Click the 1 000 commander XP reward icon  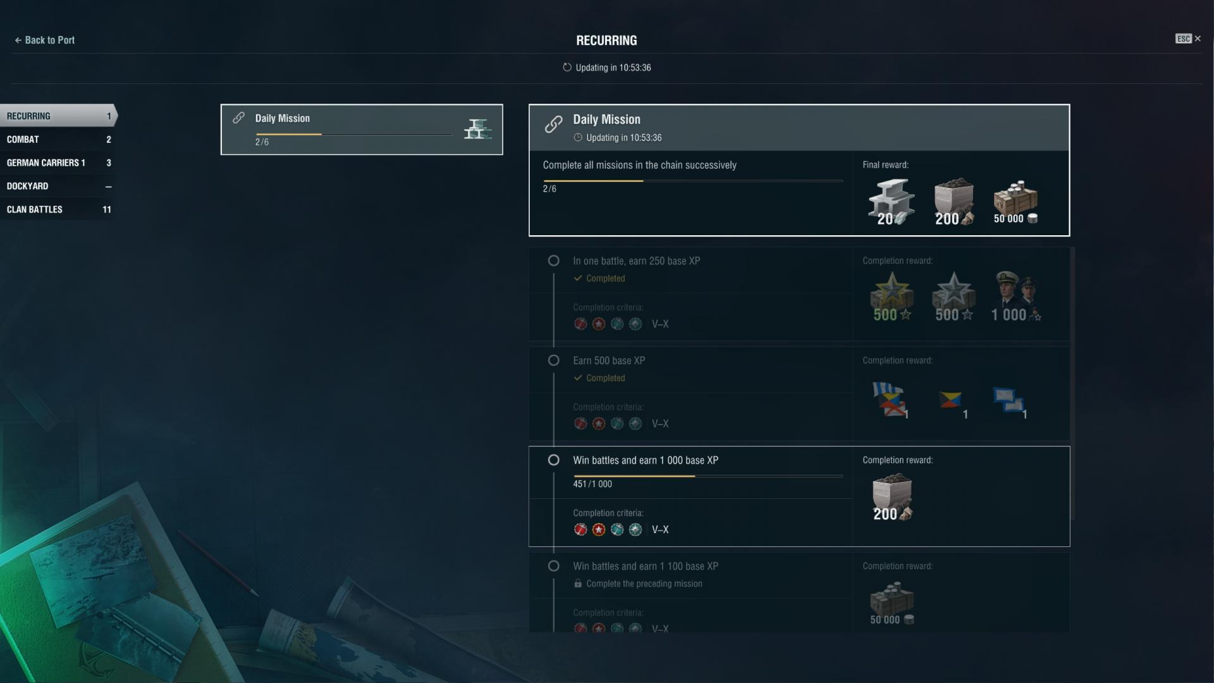(x=1015, y=297)
